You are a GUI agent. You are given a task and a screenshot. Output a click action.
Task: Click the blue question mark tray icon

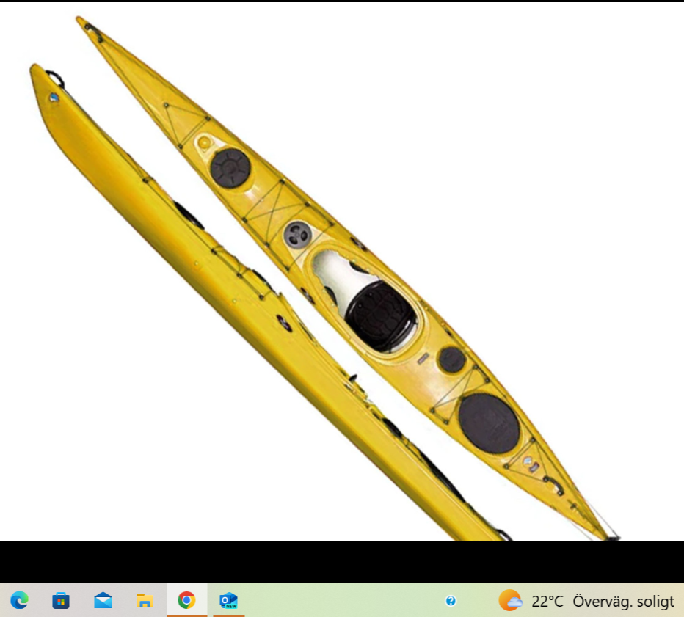click(451, 601)
